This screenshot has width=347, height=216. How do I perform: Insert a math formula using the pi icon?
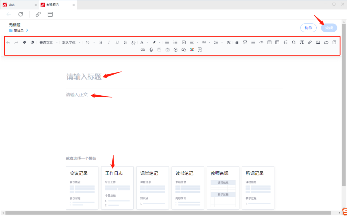coord(302,42)
